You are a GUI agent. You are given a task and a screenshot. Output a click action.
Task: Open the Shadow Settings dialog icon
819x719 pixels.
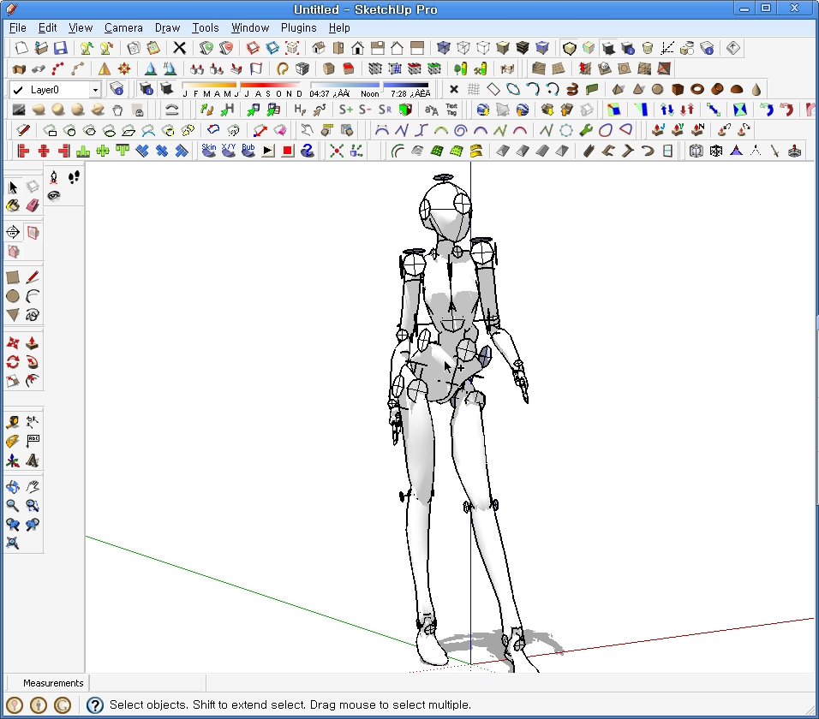coord(146,89)
